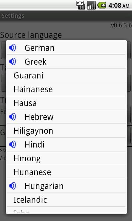Viewport: 132px width, 221px height.
Task: Select Guarani from the language list
Action: (x=66, y=75)
